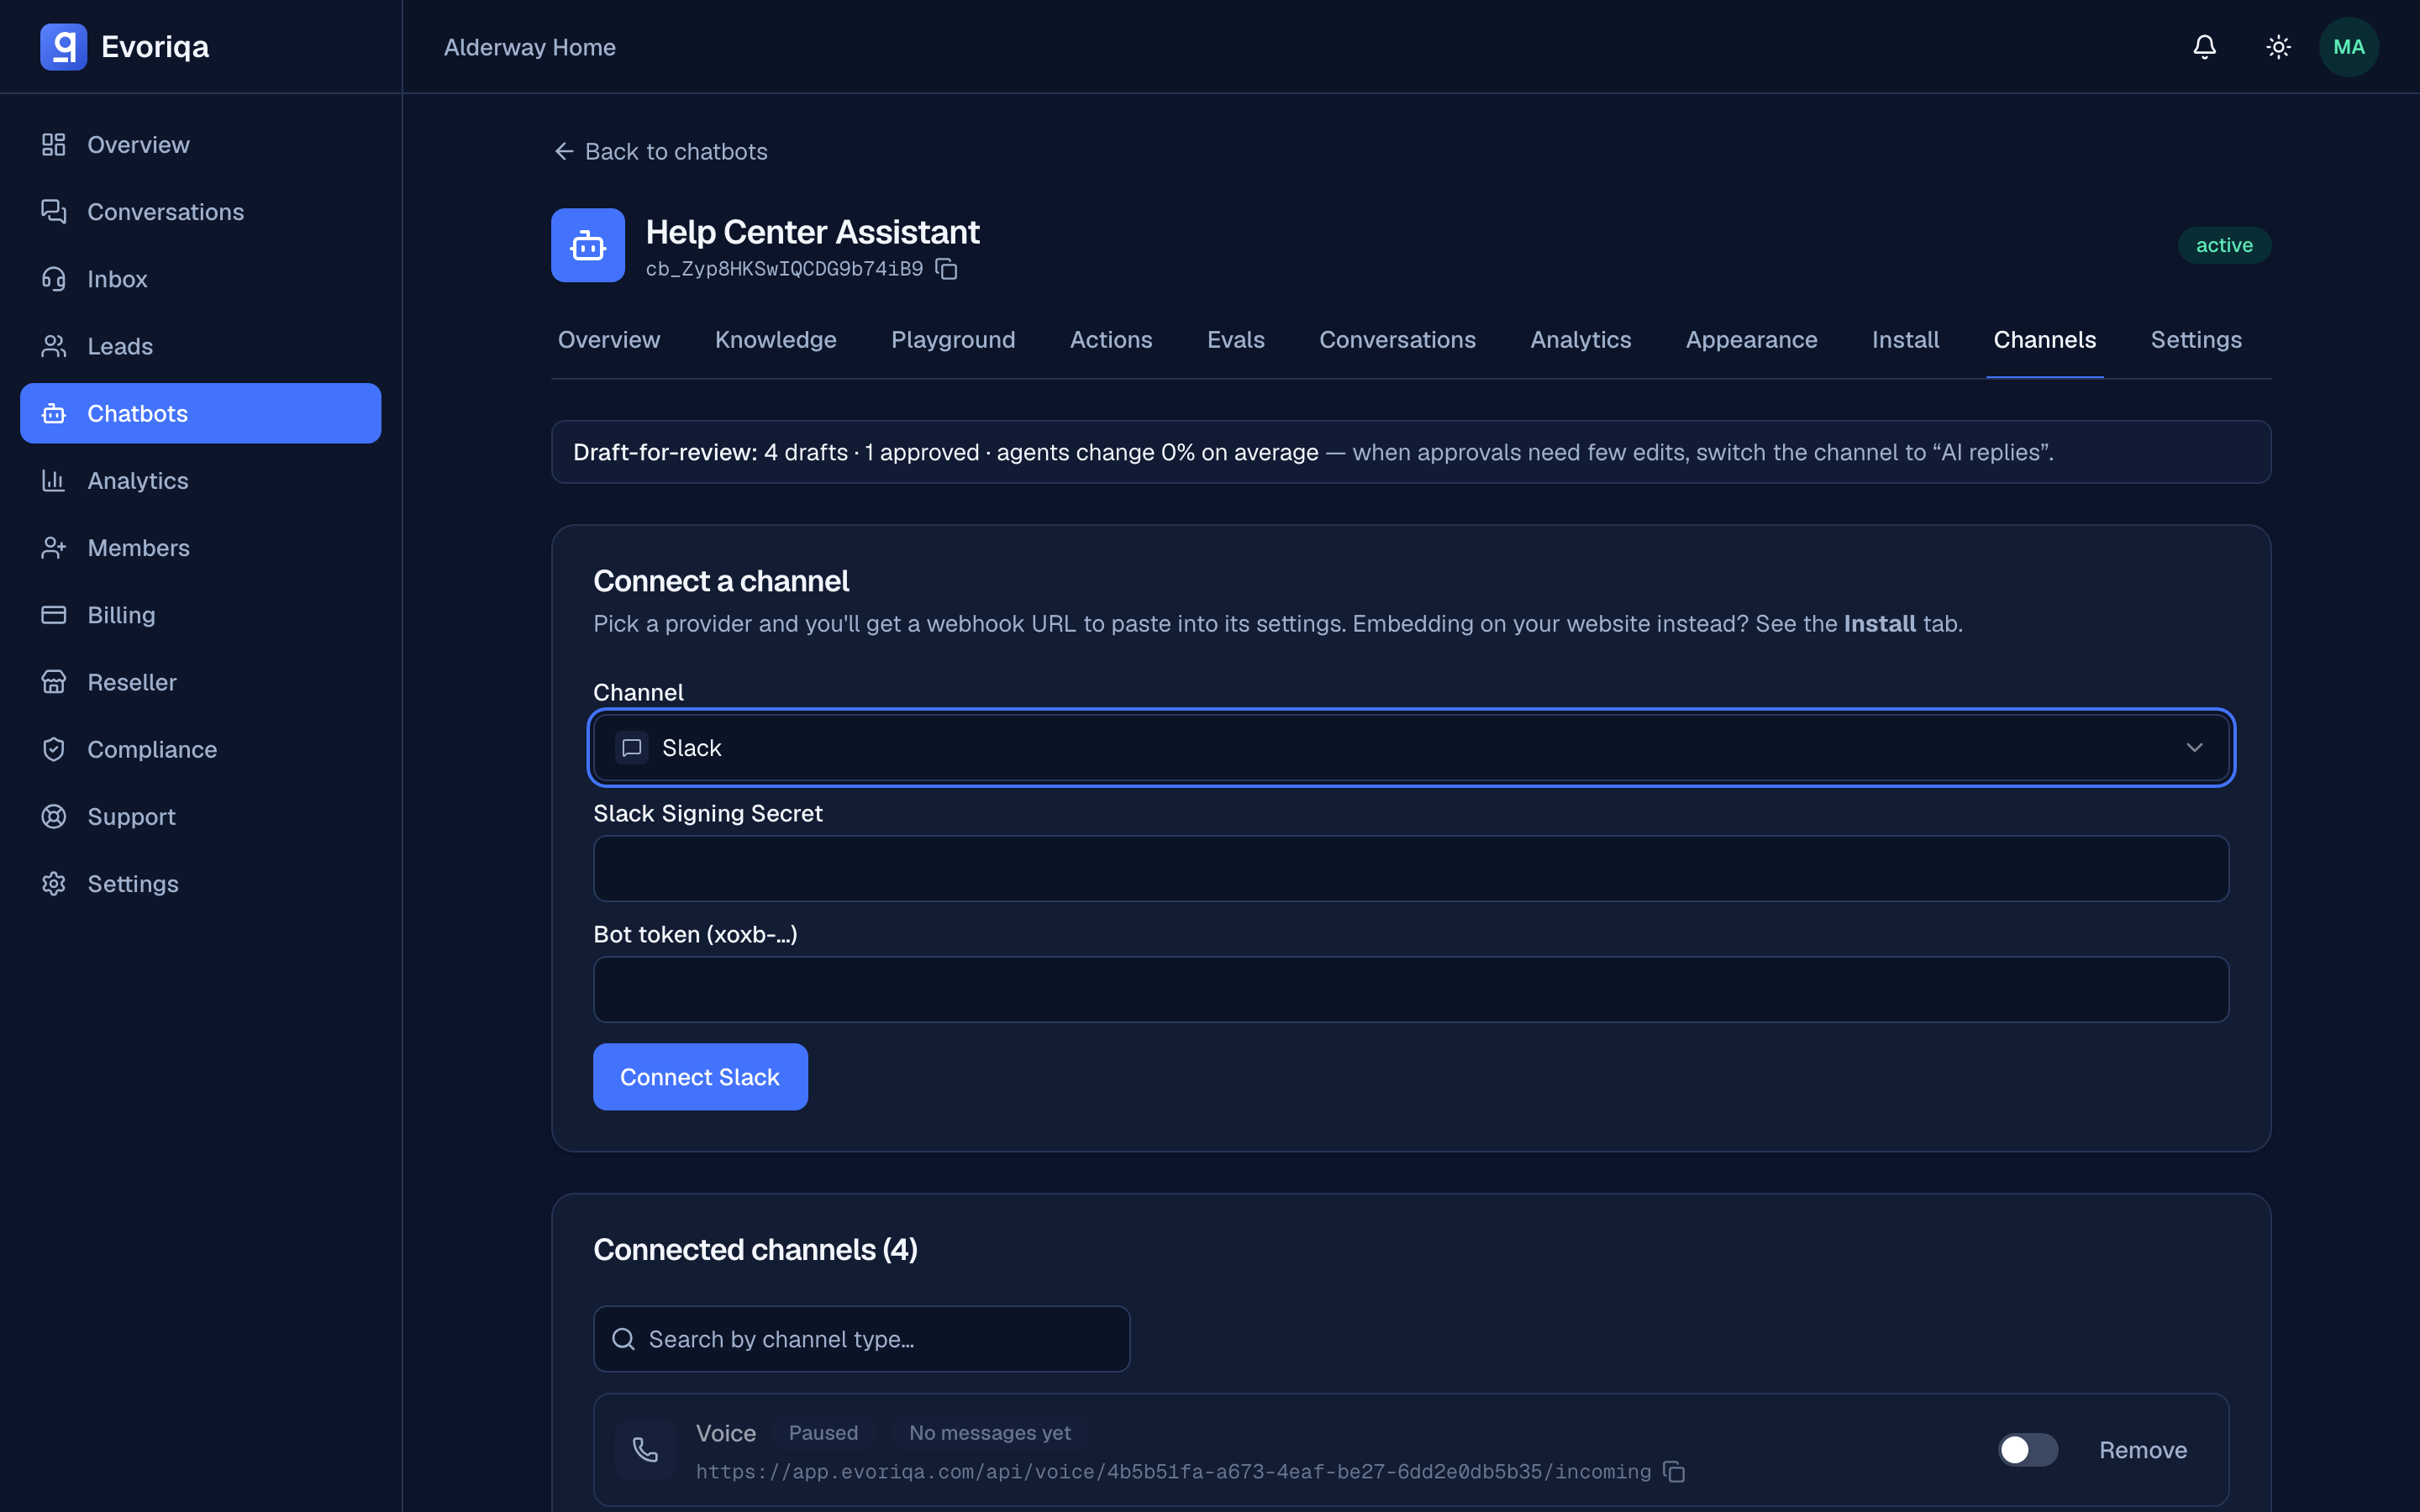Viewport: 2420px width, 1512px height.
Task: Click the Channel dropdown chevron arrow
Action: (2194, 748)
